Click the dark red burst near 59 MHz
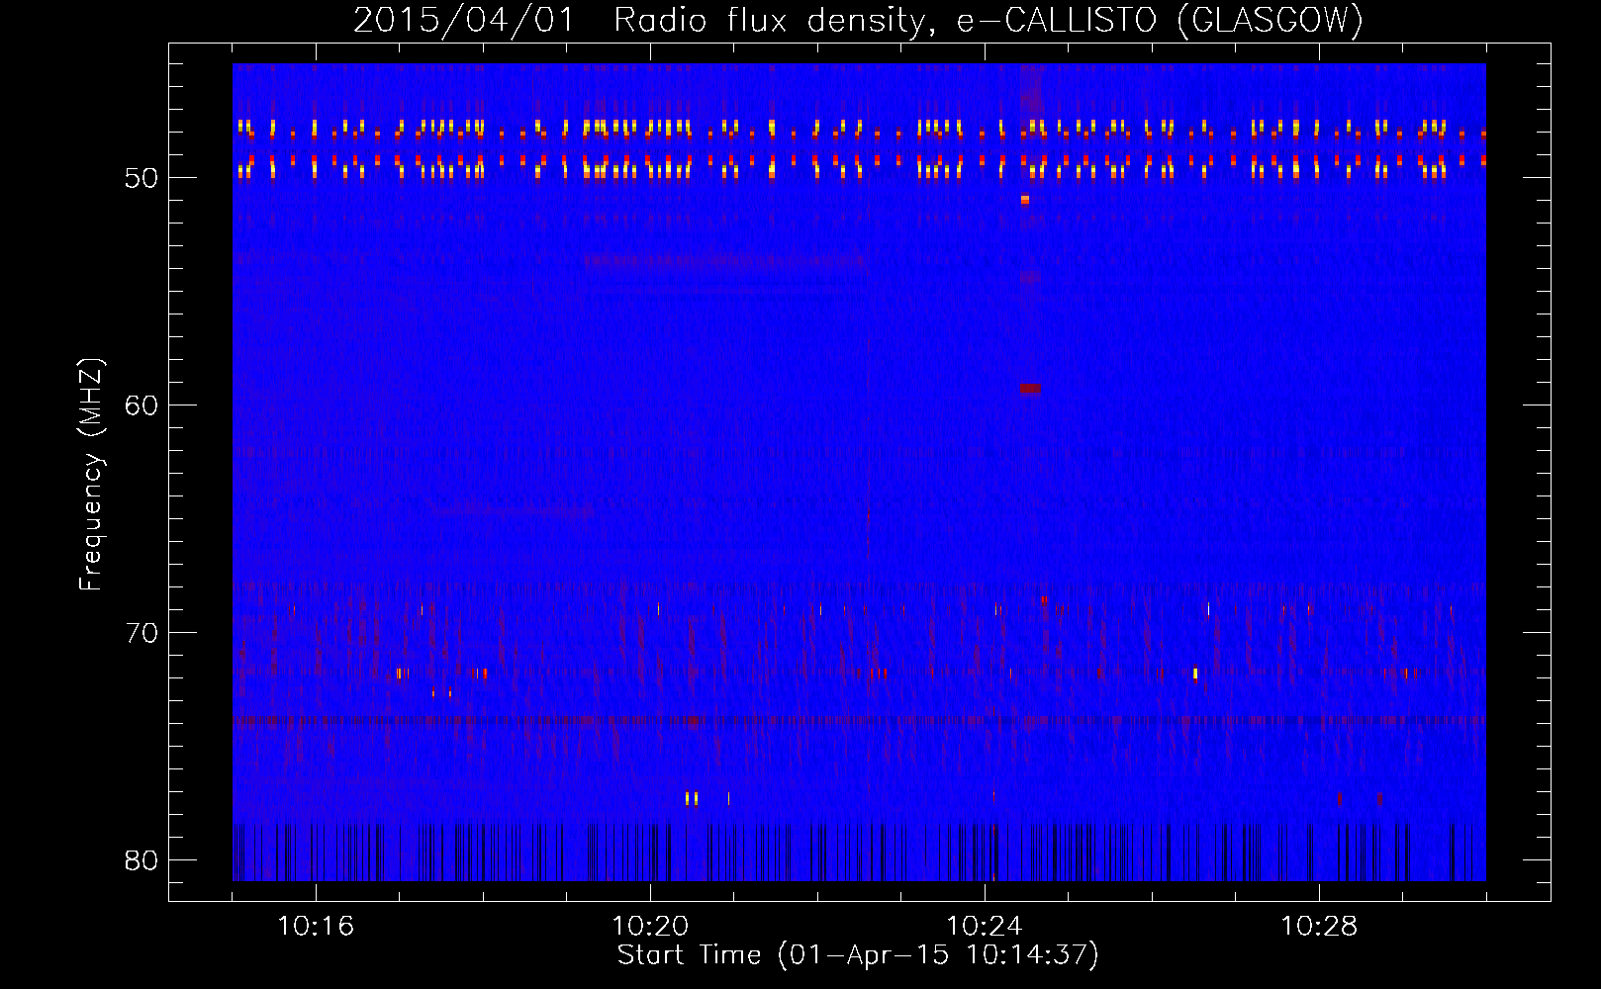1601x989 pixels. point(1030,389)
